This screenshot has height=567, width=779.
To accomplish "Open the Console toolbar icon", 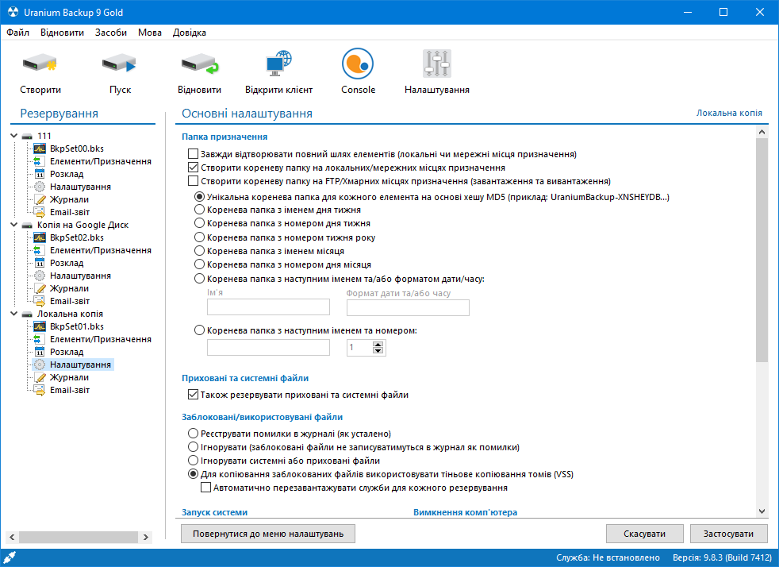I will [x=358, y=64].
